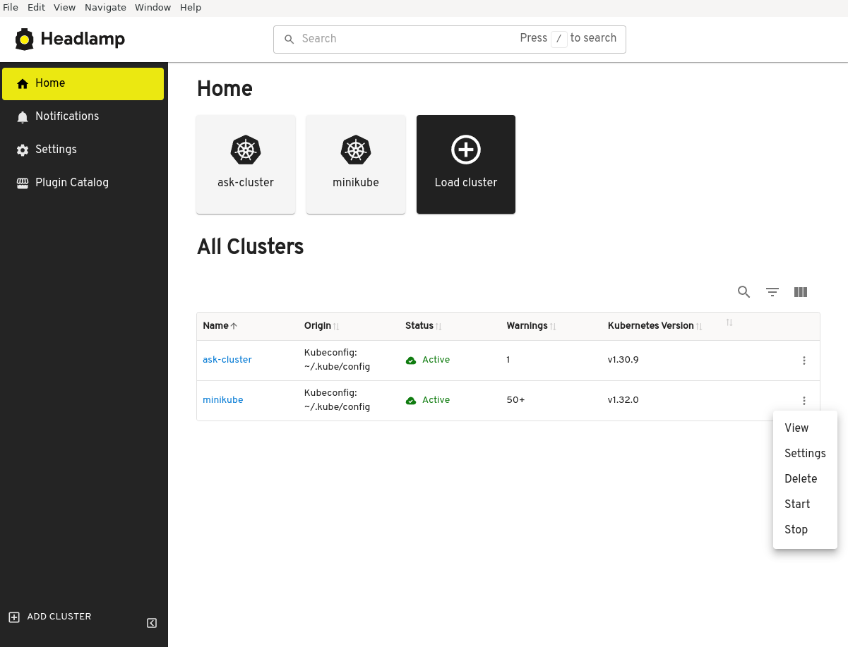This screenshot has width=848, height=647.
Task: Choose Delete in the context menu
Action: coord(805,479)
